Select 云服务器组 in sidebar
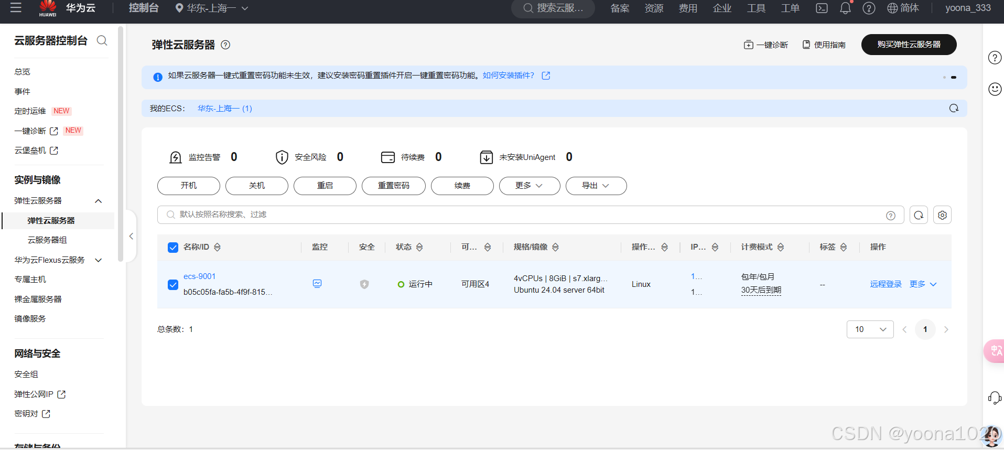The image size is (1004, 450). (x=47, y=240)
